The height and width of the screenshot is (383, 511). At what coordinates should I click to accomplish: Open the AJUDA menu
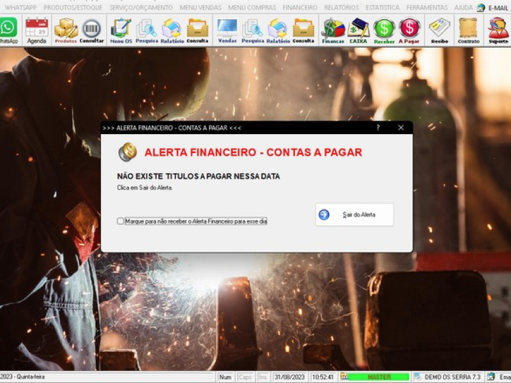coord(464,7)
